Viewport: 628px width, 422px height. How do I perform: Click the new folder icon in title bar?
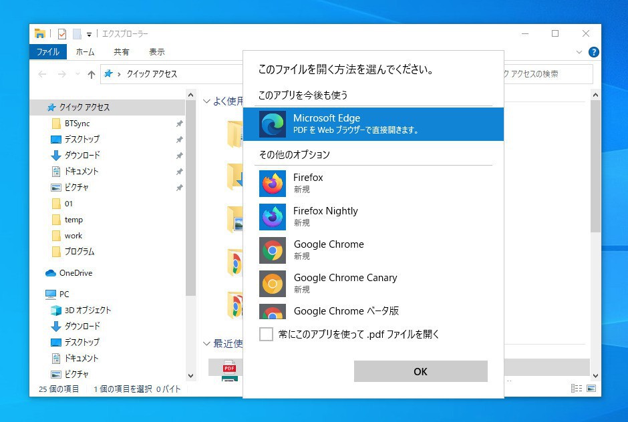(x=77, y=34)
